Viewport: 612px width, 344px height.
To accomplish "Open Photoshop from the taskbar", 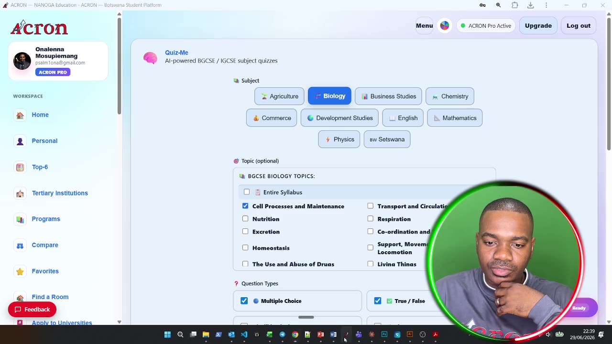I will point(384,334).
